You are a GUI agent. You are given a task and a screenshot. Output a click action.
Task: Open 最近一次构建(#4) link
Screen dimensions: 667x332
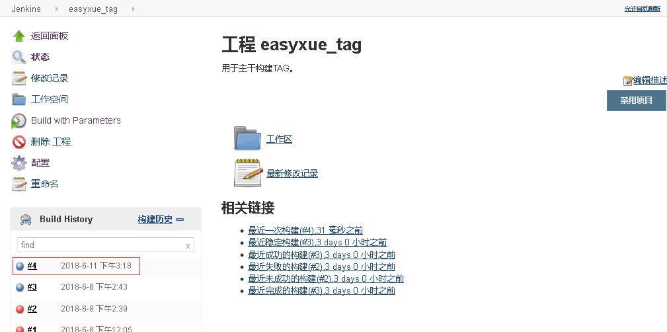pyautogui.click(x=305, y=230)
